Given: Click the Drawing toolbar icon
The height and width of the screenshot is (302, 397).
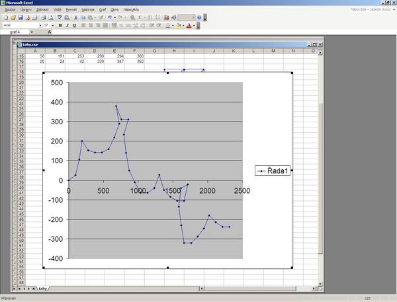Looking at the screenshot, I should [173, 17].
